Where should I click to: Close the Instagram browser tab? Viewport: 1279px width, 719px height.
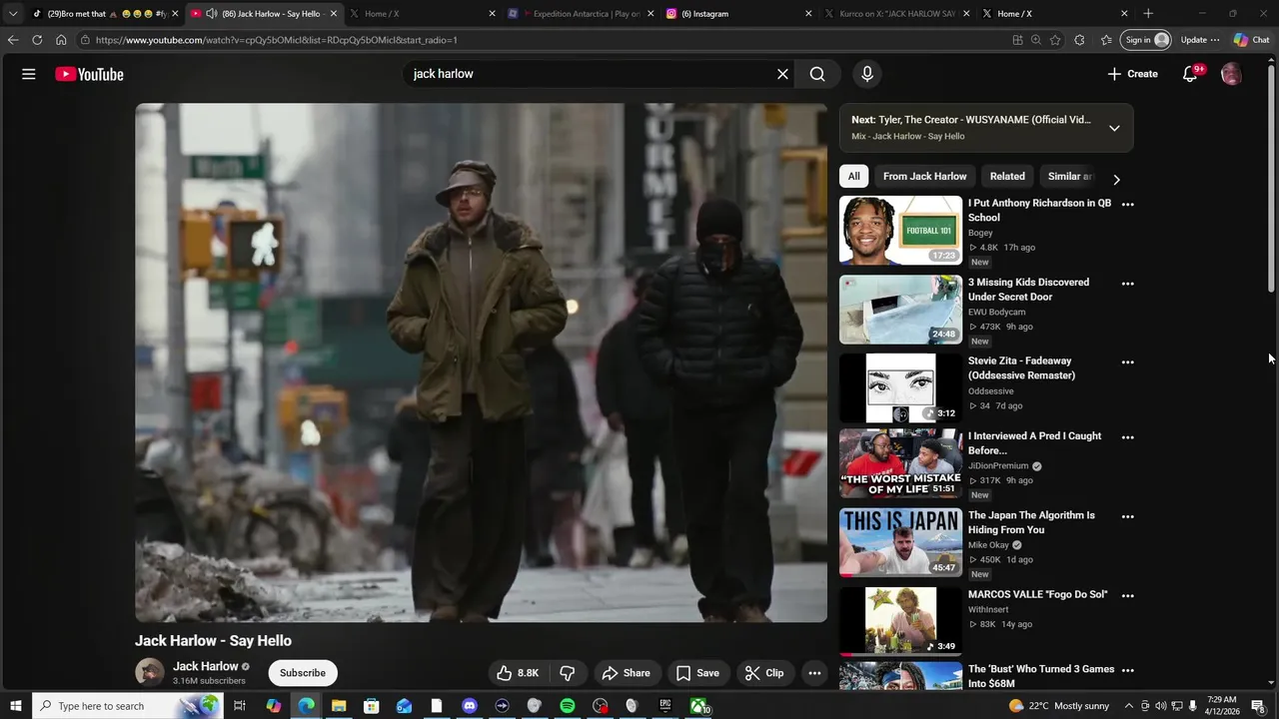coord(808,14)
